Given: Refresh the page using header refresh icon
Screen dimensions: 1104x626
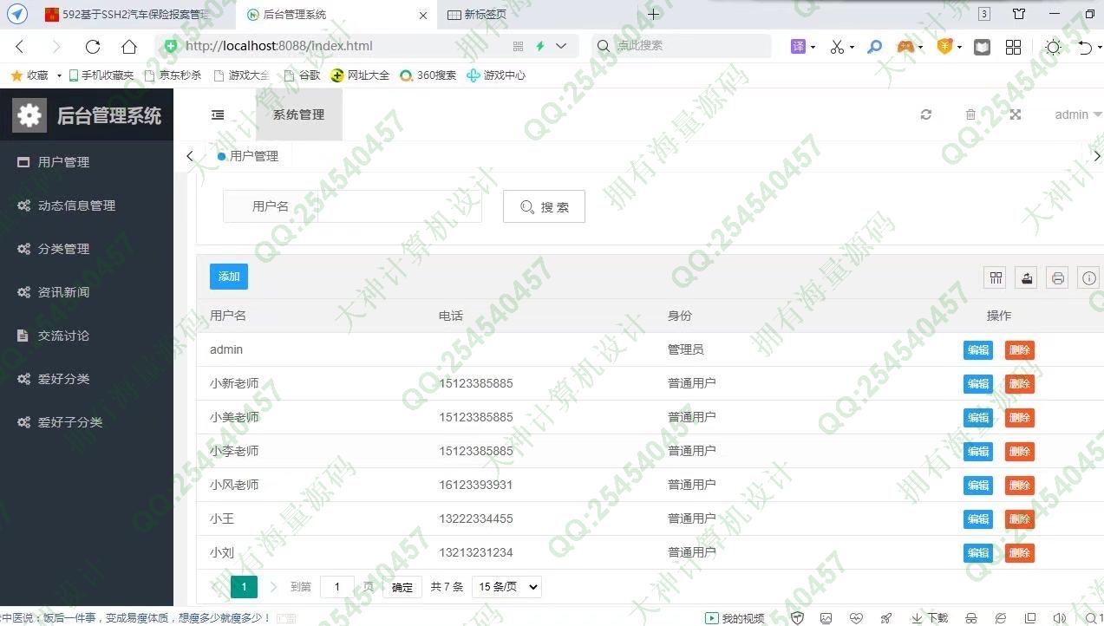Looking at the screenshot, I should (926, 114).
